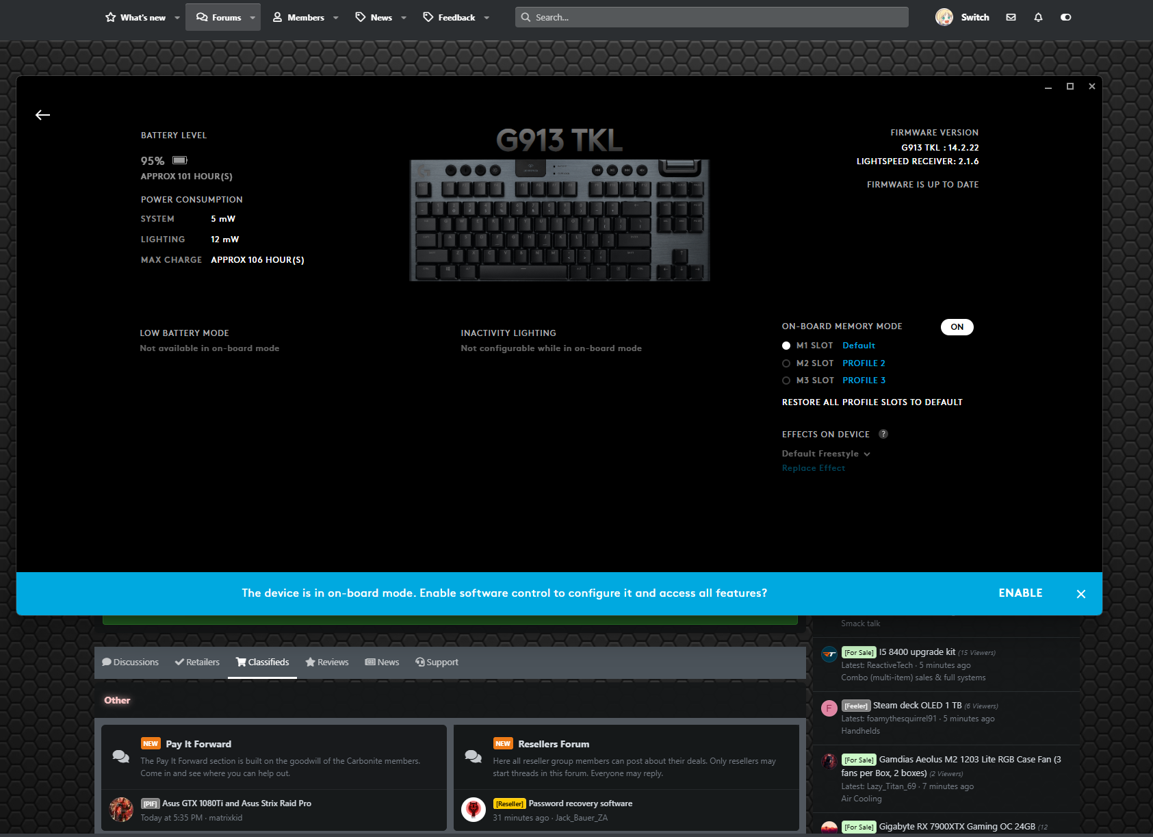Click the G913 TKL keyboard image
Screen dimensions: 1153x837
click(560, 220)
